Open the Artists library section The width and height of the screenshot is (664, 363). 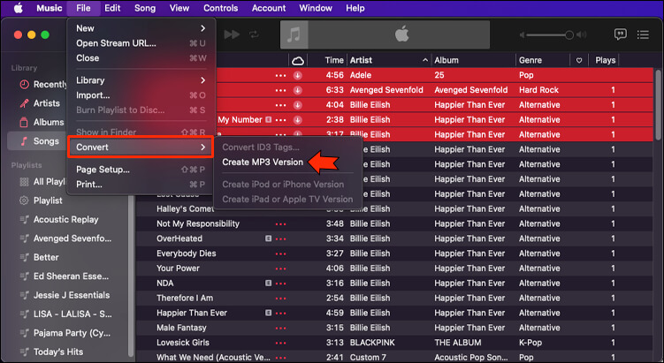click(48, 103)
